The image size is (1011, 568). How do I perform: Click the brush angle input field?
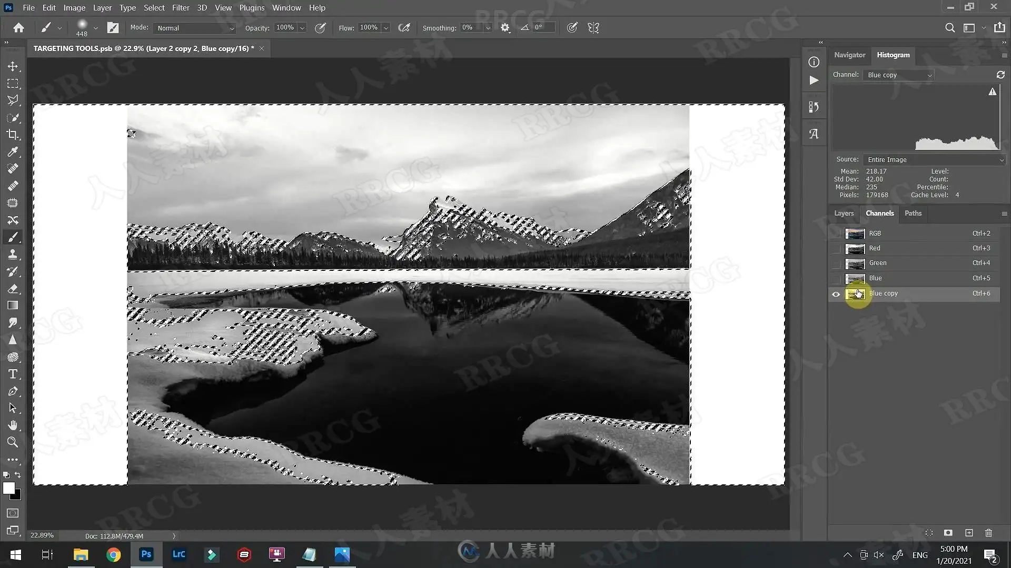[543, 27]
